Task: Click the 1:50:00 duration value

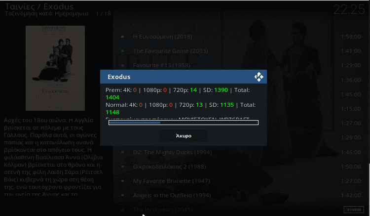Action: [351, 167]
